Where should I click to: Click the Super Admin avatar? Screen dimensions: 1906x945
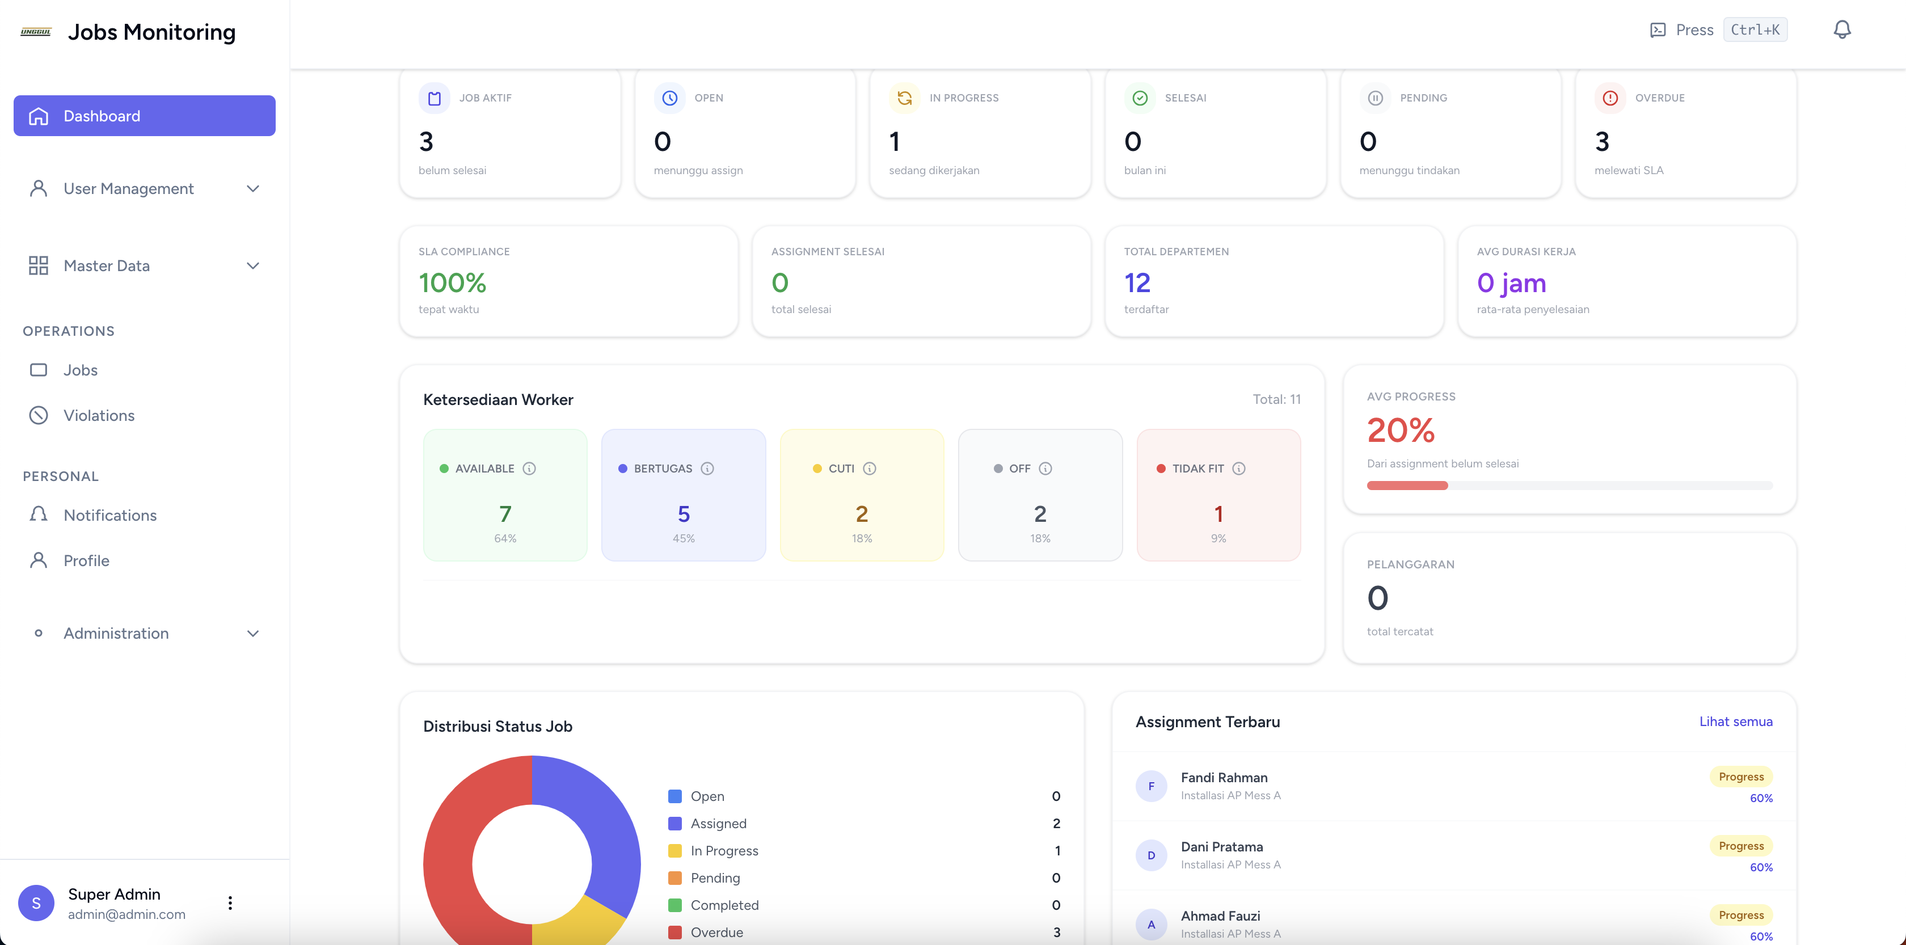pyautogui.click(x=36, y=903)
